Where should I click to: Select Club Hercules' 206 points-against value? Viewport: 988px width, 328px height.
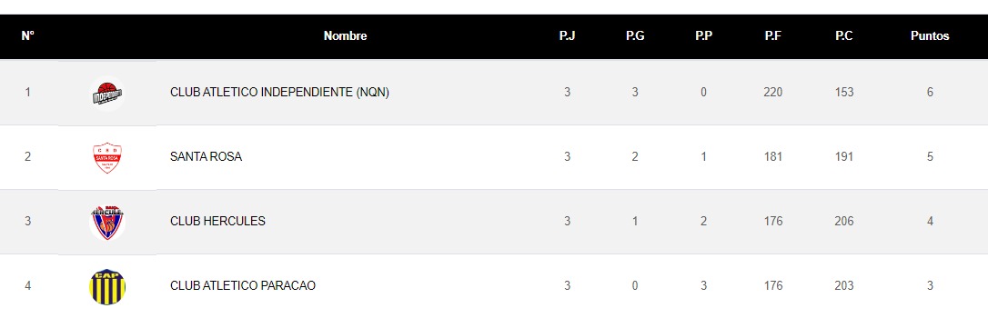click(843, 222)
